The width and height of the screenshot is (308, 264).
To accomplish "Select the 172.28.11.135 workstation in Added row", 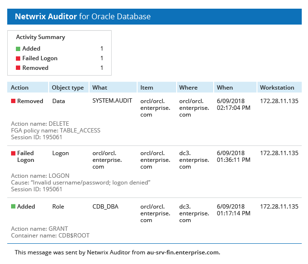I will click(279, 207).
